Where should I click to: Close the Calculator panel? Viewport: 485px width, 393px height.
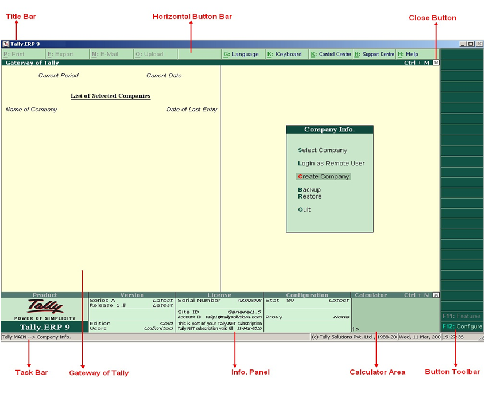coord(436,295)
